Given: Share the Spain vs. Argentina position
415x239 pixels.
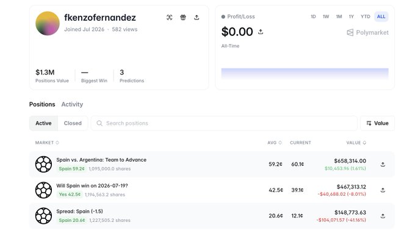Looking at the screenshot, I should click(x=383, y=165).
